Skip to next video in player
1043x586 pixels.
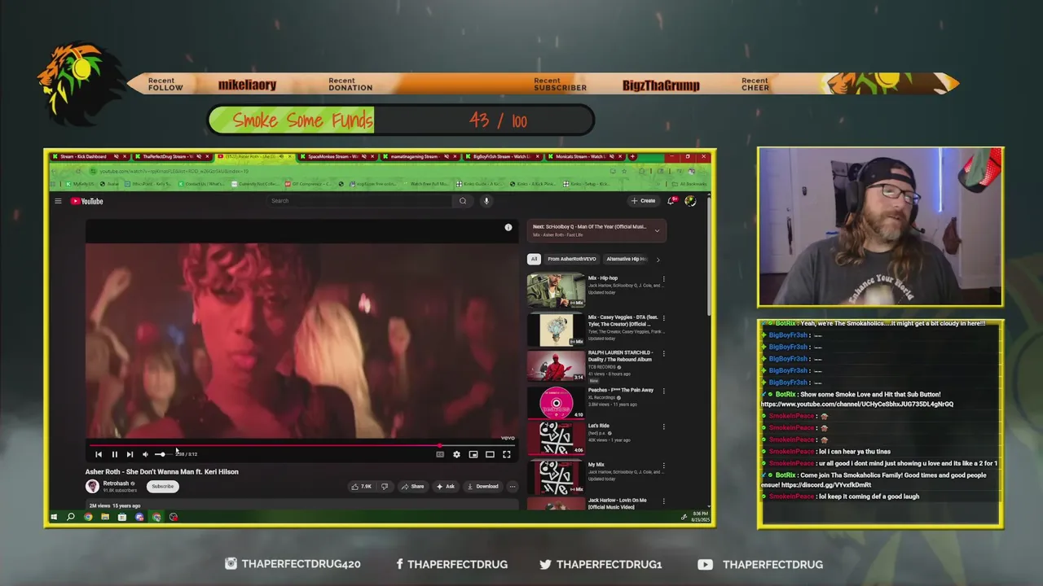coord(130,454)
